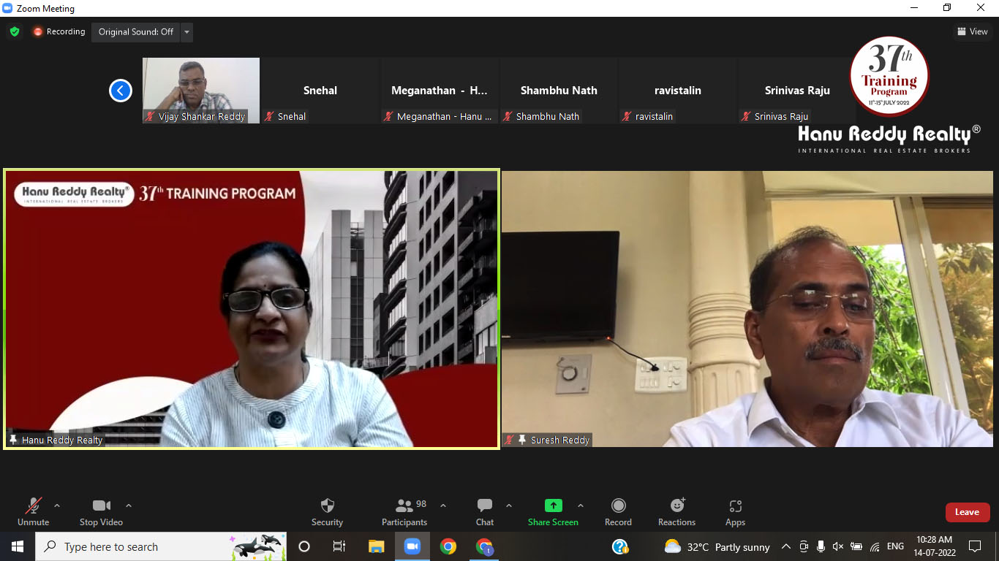Open the blue help question mark icon
The width and height of the screenshot is (999, 561).
(x=620, y=546)
